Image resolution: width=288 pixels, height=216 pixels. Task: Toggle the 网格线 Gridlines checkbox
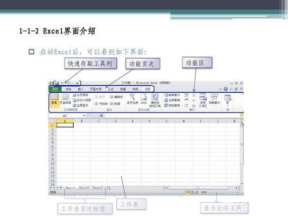click(101, 104)
